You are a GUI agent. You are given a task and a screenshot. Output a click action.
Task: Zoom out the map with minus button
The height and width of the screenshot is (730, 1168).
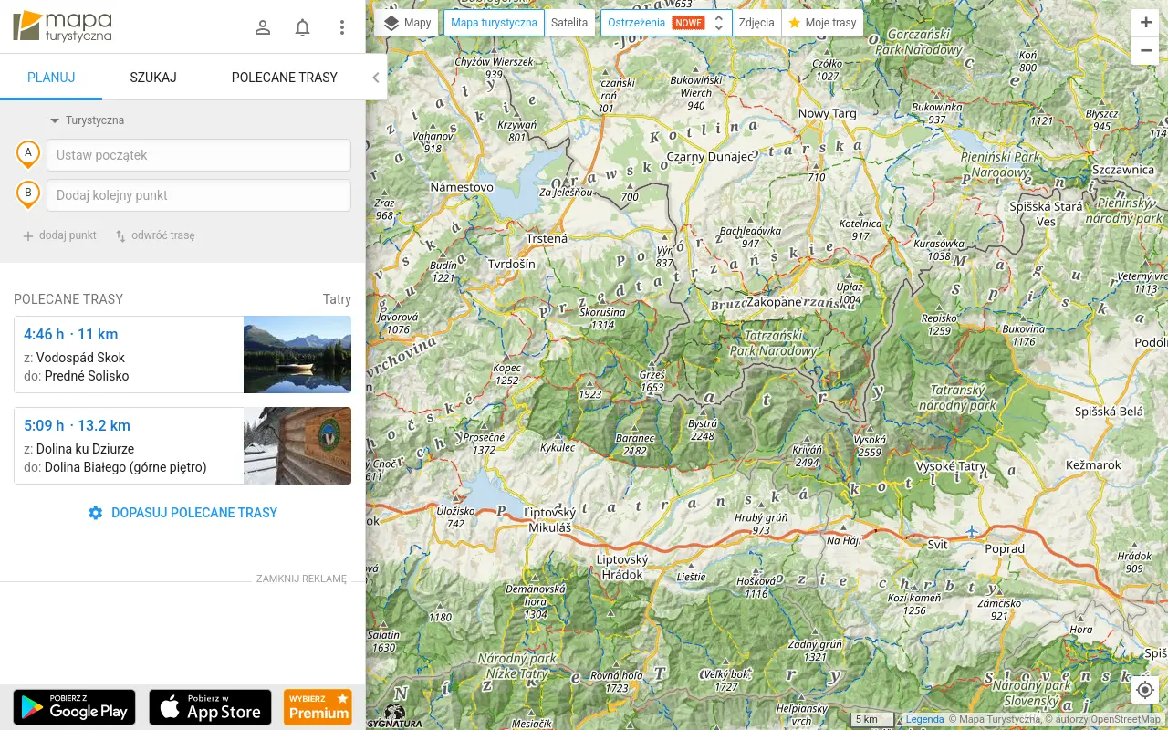click(x=1146, y=51)
